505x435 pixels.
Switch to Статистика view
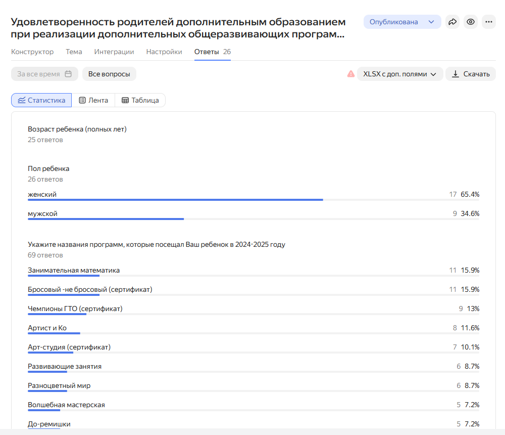tap(41, 100)
